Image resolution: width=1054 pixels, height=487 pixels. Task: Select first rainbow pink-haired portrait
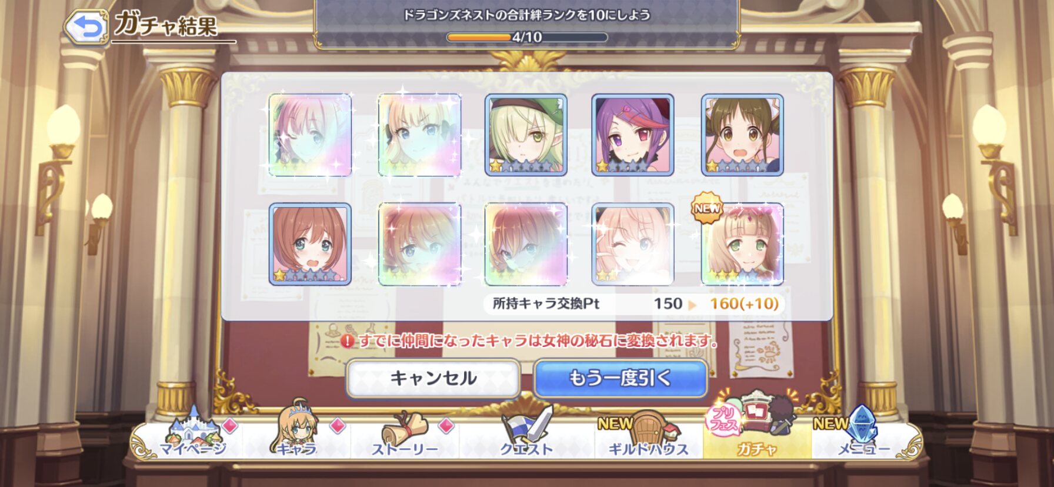pyautogui.click(x=310, y=135)
